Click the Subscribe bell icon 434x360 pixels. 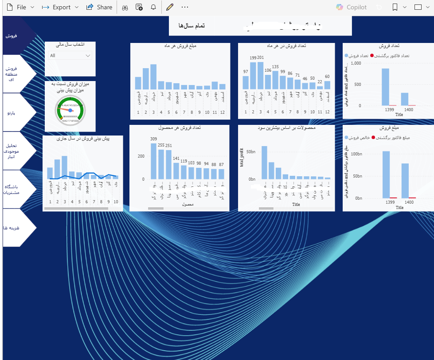click(x=153, y=7)
